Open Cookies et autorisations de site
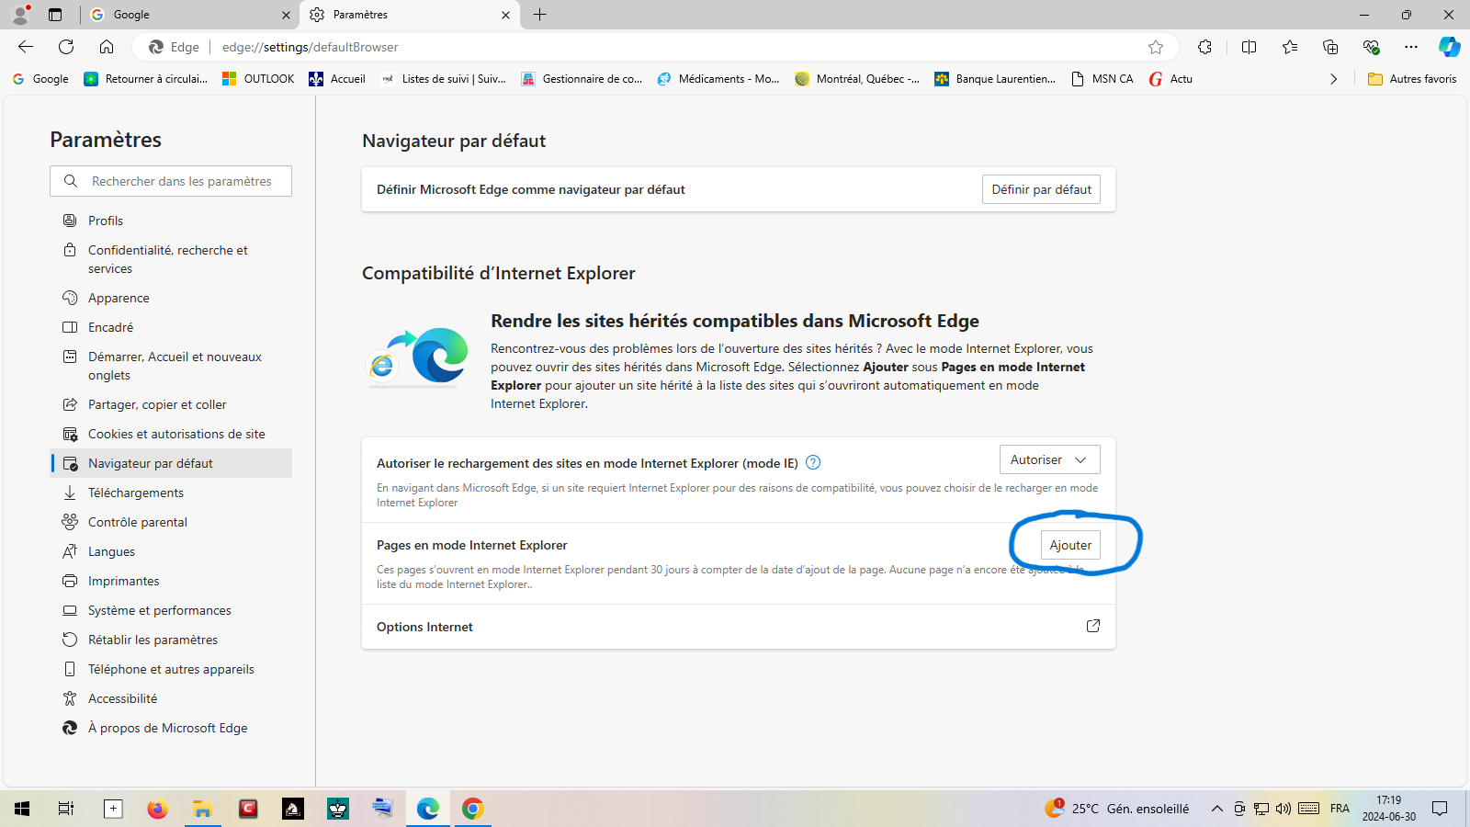The height and width of the screenshot is (827, 1470). click(171, 434)
